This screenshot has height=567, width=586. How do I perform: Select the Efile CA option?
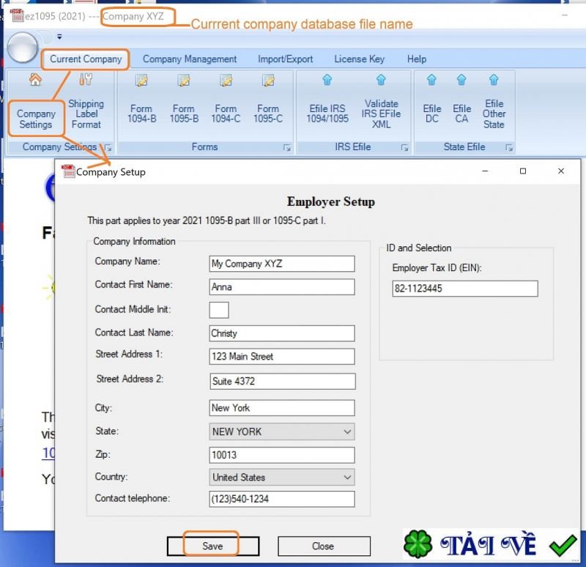pyautogui.click(x=461, y=104)
